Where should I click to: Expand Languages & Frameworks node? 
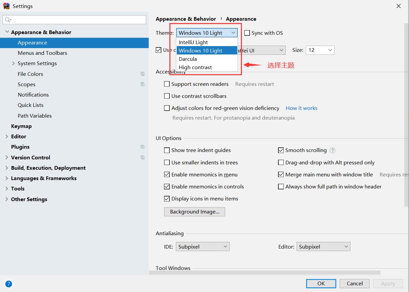(7, 178)
